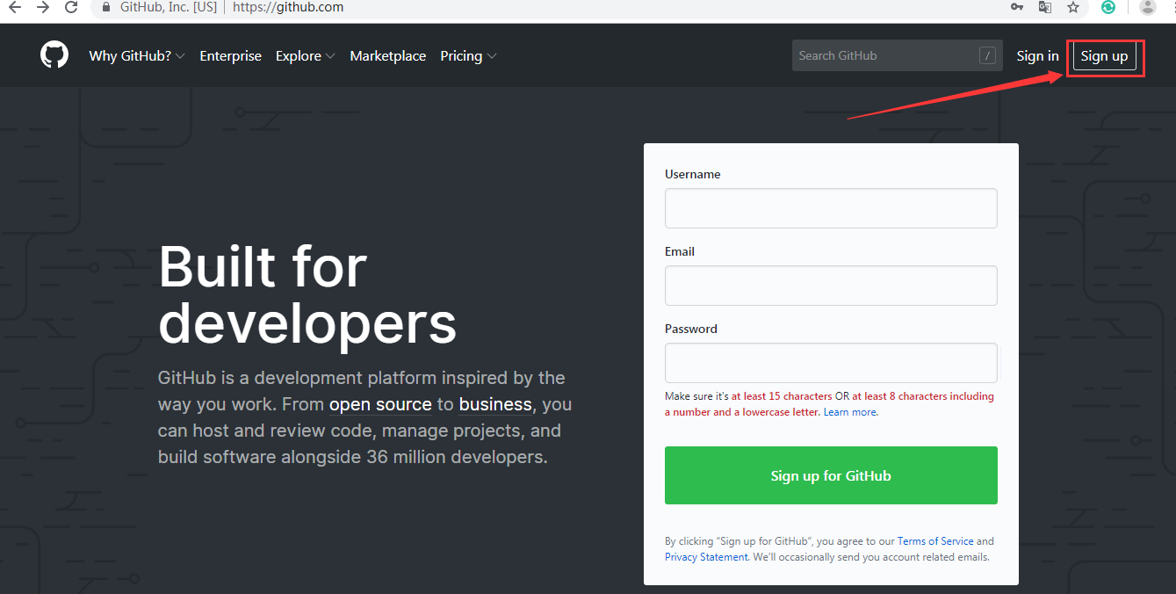Screen dimensions: 1176x594
Task: Click the Password field label
Action: tap(691, 329)
